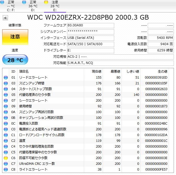Image resolution: width=176 pixels, height=175 pixels.
Task: Click raw value 000000002633
Action: pos(156,89)
